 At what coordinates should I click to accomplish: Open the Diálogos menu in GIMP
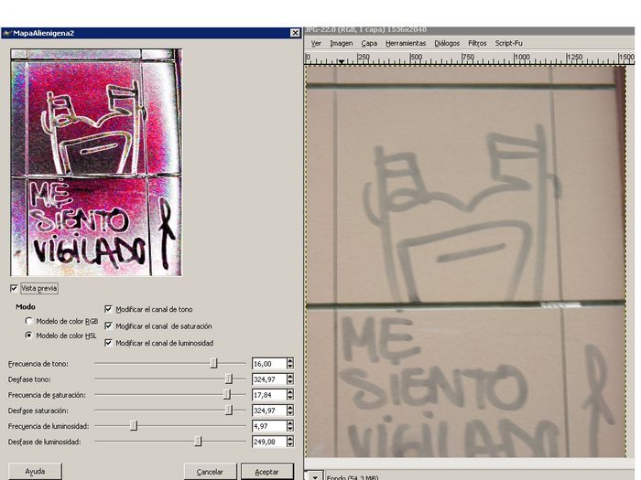point(447,43)
